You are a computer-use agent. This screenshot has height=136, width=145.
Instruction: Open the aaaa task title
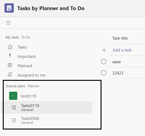(116, 62)
